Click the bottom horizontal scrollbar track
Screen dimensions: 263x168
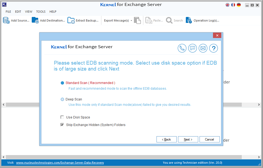pyautogui.click(x=124, y=157)
